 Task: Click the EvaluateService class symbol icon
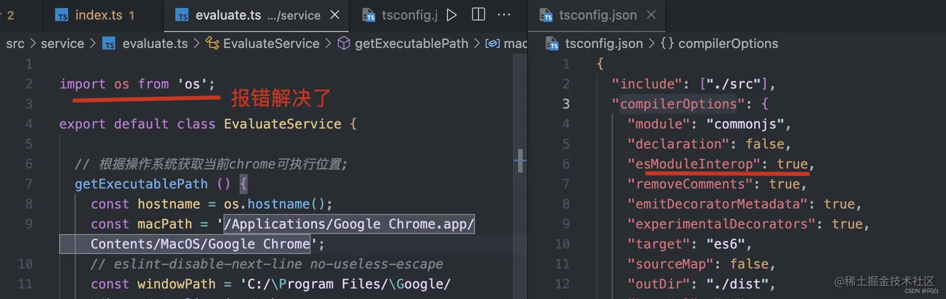coord(213,43)
